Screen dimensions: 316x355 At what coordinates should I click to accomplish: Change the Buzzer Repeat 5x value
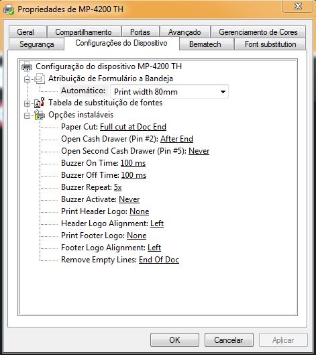(x=117, y=187)
